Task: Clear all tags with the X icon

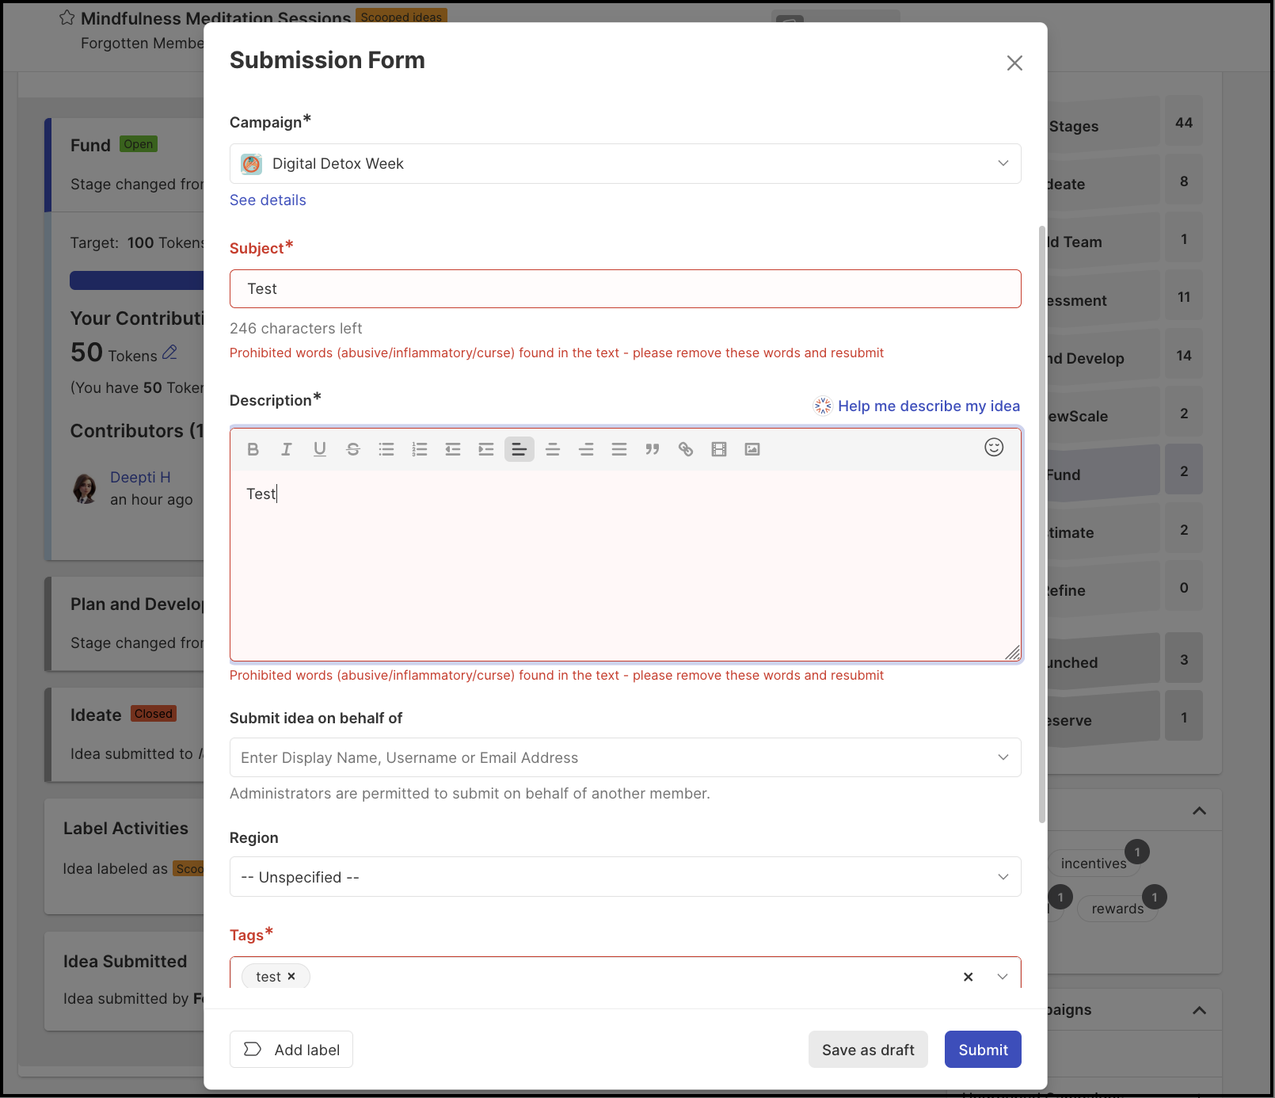Action: [968, 977]
